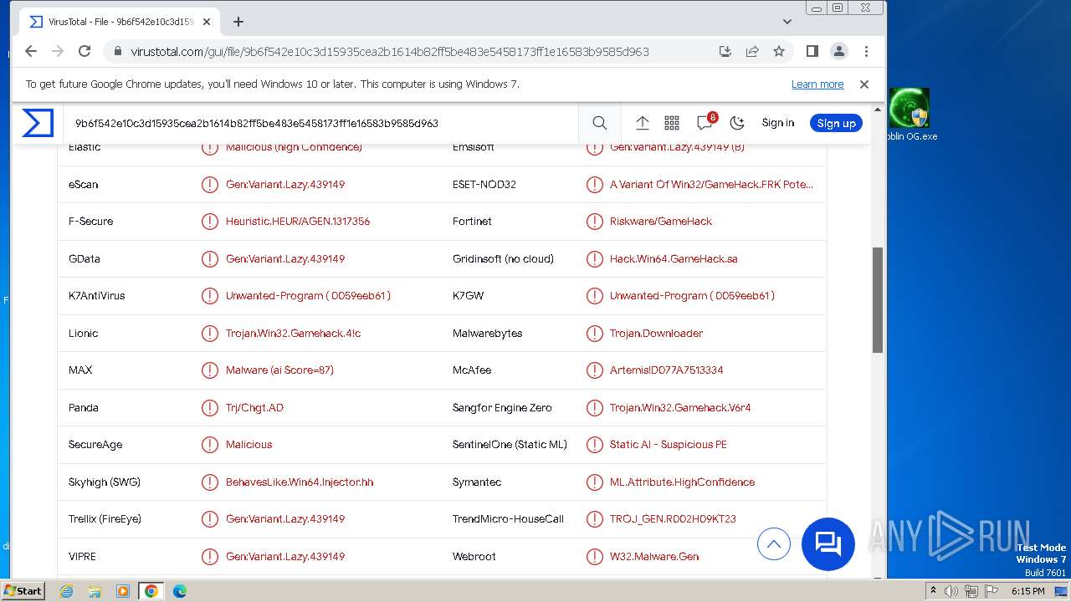
Task: Click the scroll-to-top arrow button
Action: (x=773, y=544)
